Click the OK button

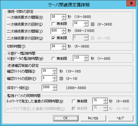(x=66, y=118)
